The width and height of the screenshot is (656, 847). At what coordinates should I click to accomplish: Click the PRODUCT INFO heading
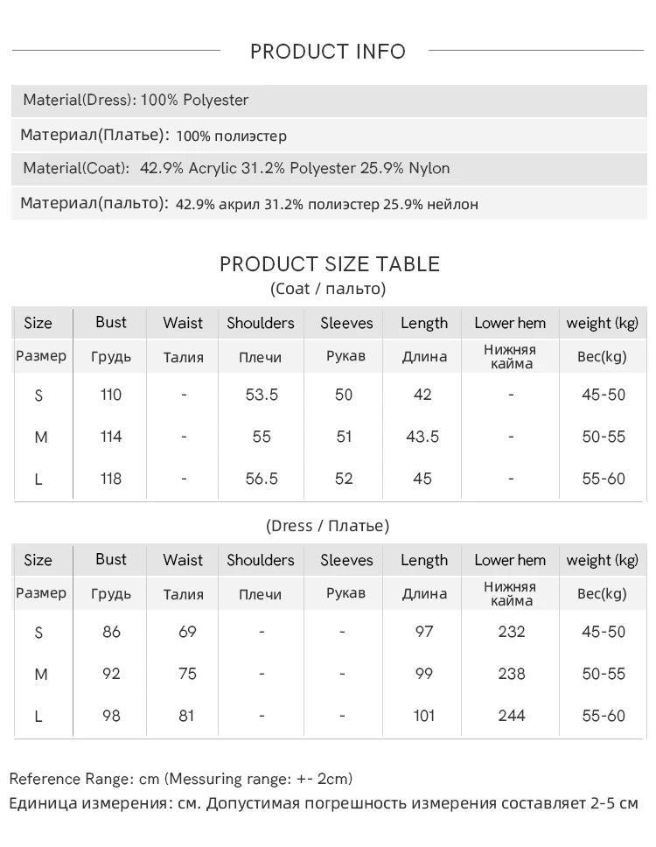pyautogui.click(x=328, y=52)
